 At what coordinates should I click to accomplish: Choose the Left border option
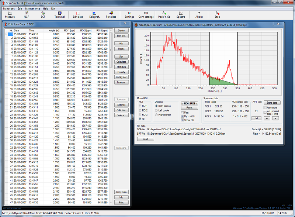tap(156, 110)
